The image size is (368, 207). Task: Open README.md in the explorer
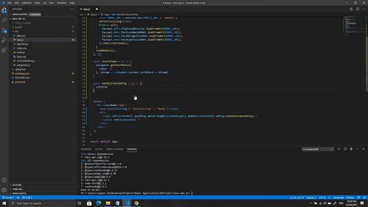click(x=22, y=78)
